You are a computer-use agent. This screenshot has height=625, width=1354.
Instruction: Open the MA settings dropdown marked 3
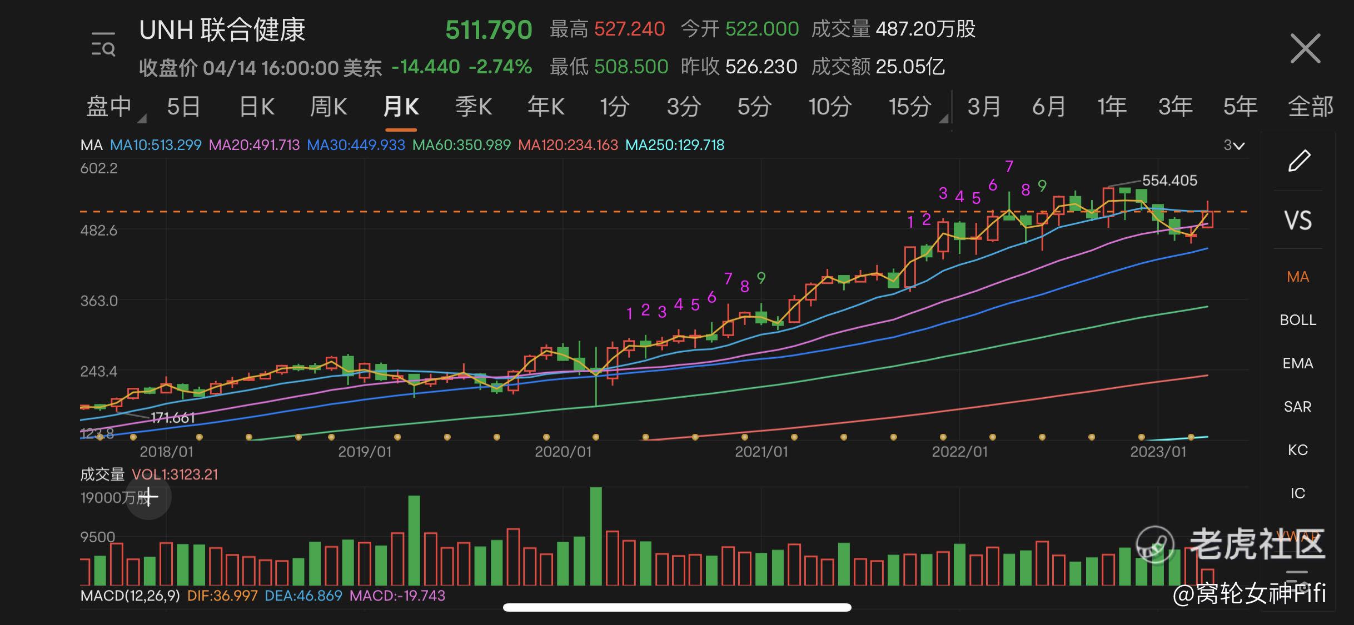coord(1233,145)
